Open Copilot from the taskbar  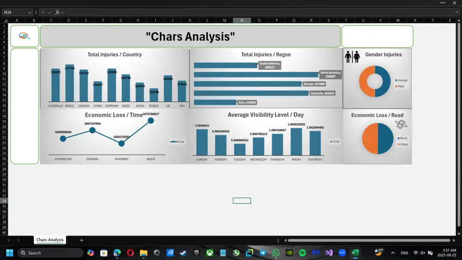click(x=91, y=253)
